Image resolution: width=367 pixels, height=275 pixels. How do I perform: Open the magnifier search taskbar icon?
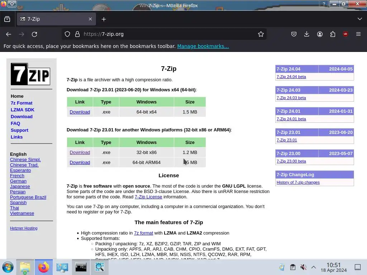(100, 267)
